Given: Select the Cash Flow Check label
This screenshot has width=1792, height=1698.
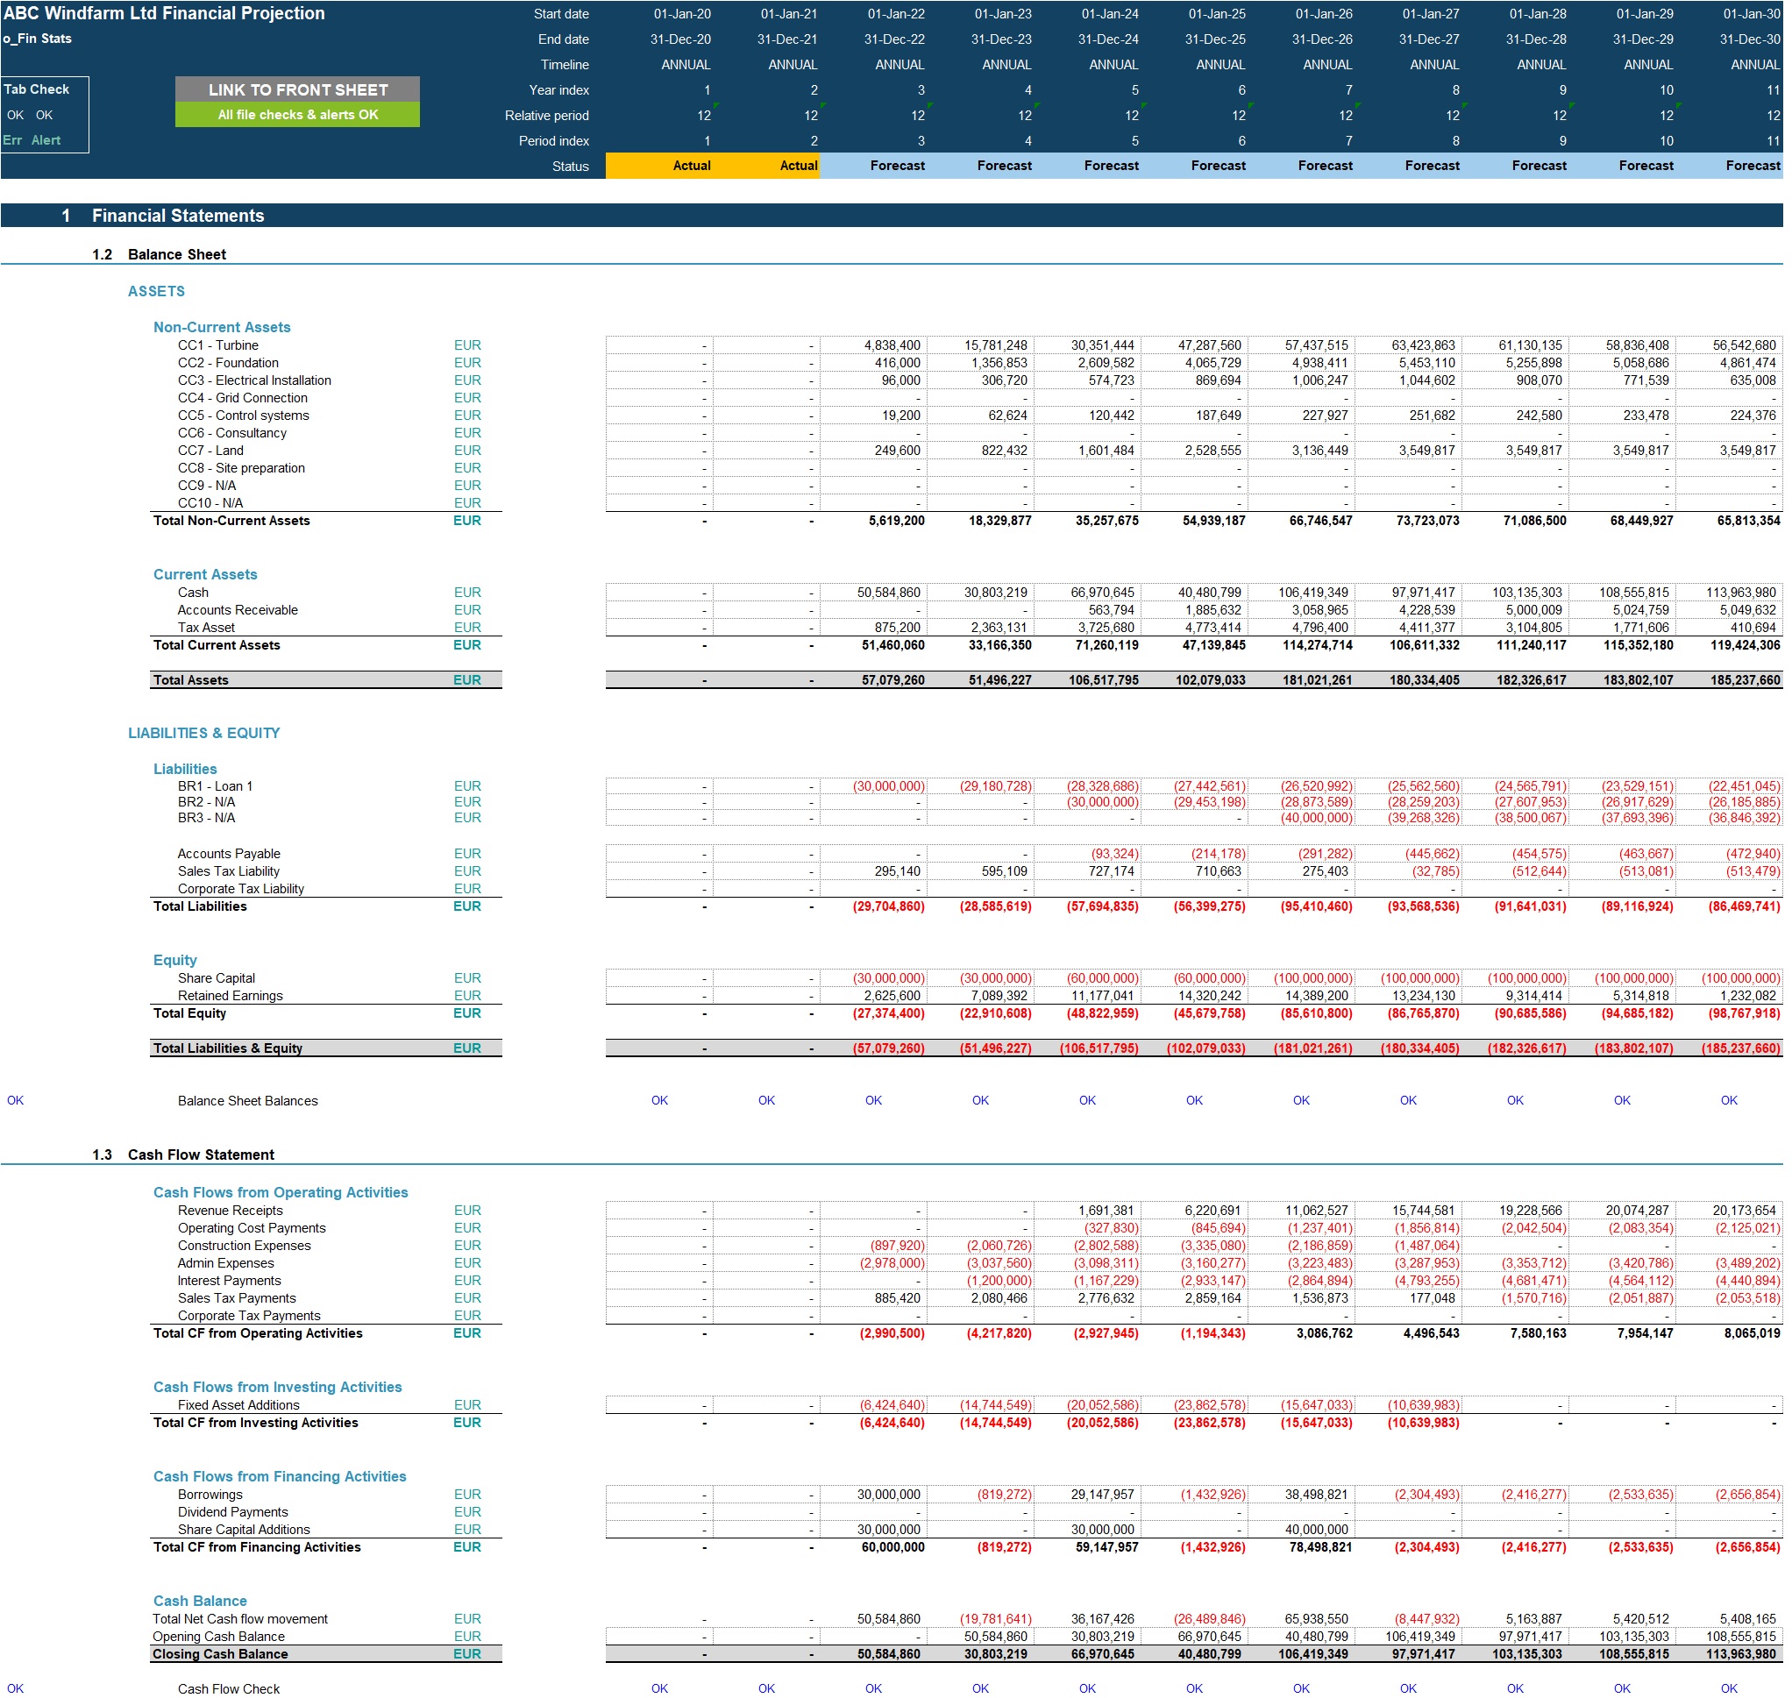Looking at the screenshot, I should click(x=229, y=1689).
